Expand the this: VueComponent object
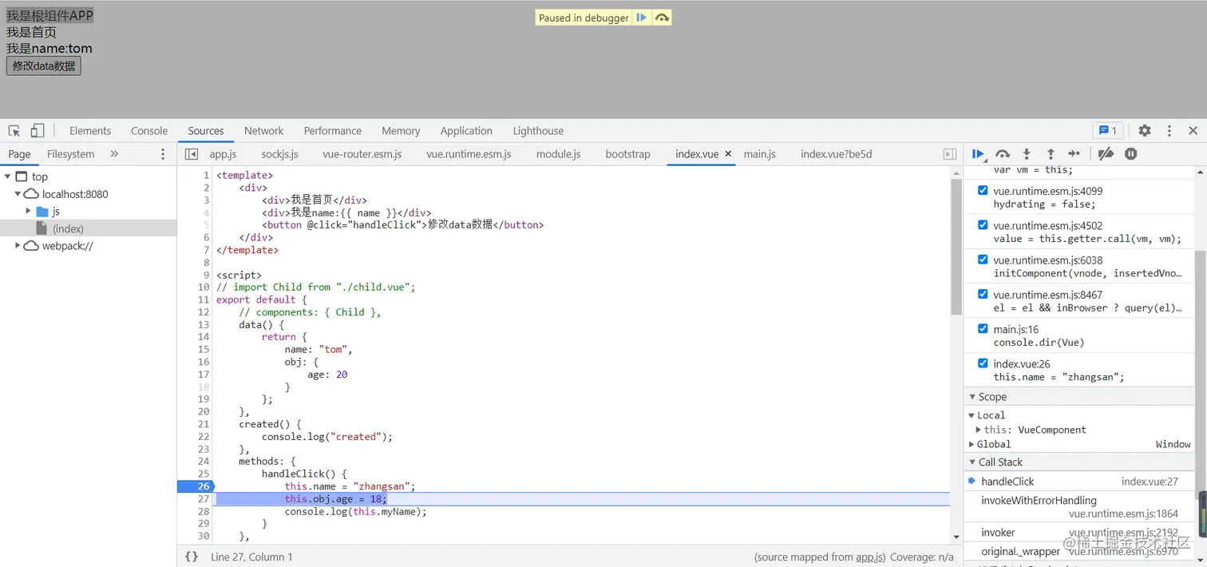Screen dimensions: 1207x567 pos(979,430)
